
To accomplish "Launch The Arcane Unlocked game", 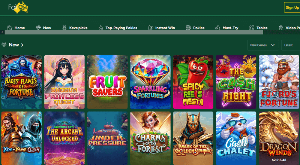I will click(x=64, y=138).
